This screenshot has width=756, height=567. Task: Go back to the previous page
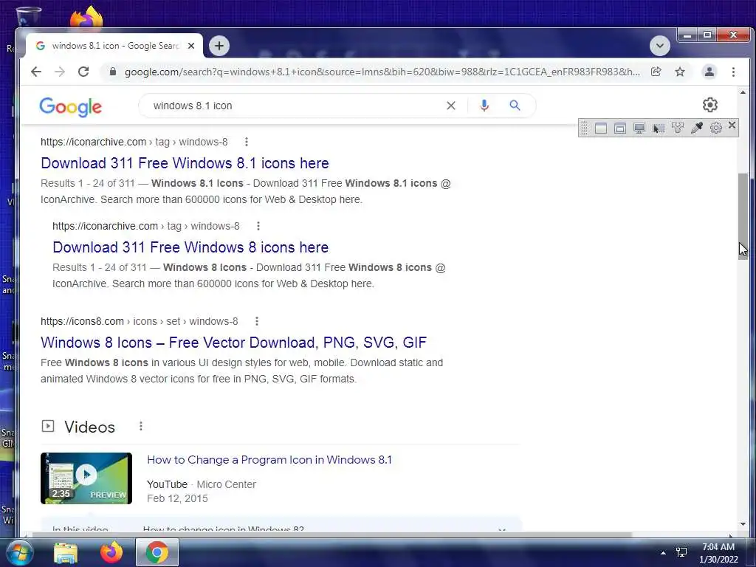35,72
